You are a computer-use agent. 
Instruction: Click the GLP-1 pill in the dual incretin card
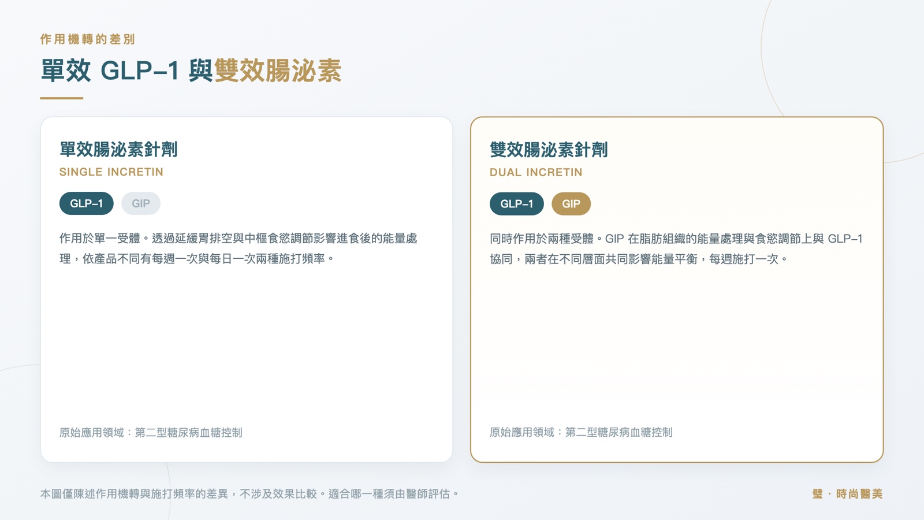(x=517, y=204)
